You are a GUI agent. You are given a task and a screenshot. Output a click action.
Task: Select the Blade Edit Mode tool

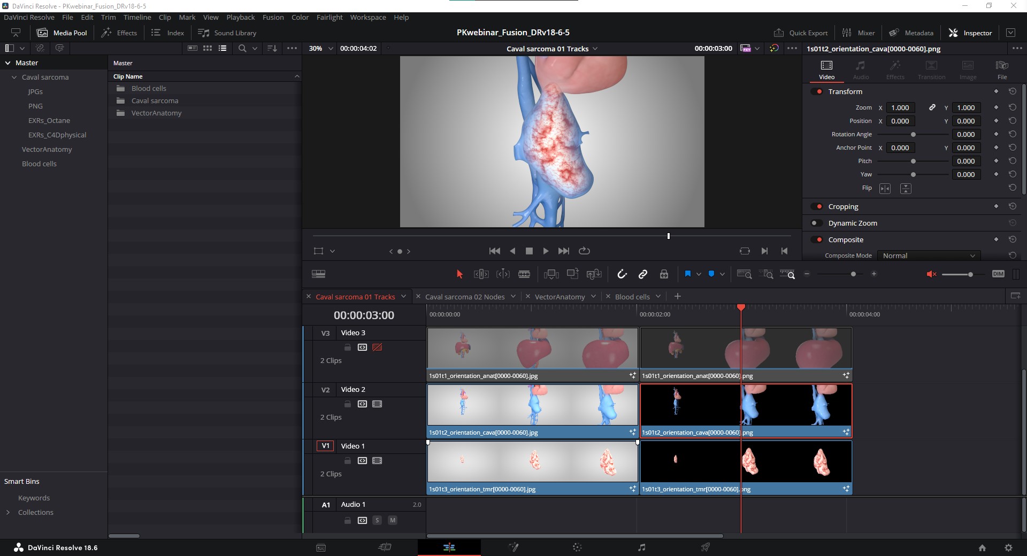tap(524, 274)
